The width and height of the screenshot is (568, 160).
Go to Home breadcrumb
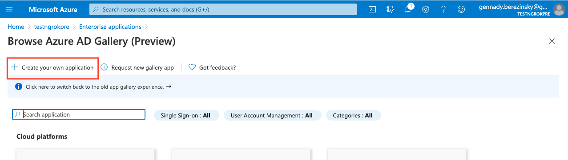[x=16, y=27]
